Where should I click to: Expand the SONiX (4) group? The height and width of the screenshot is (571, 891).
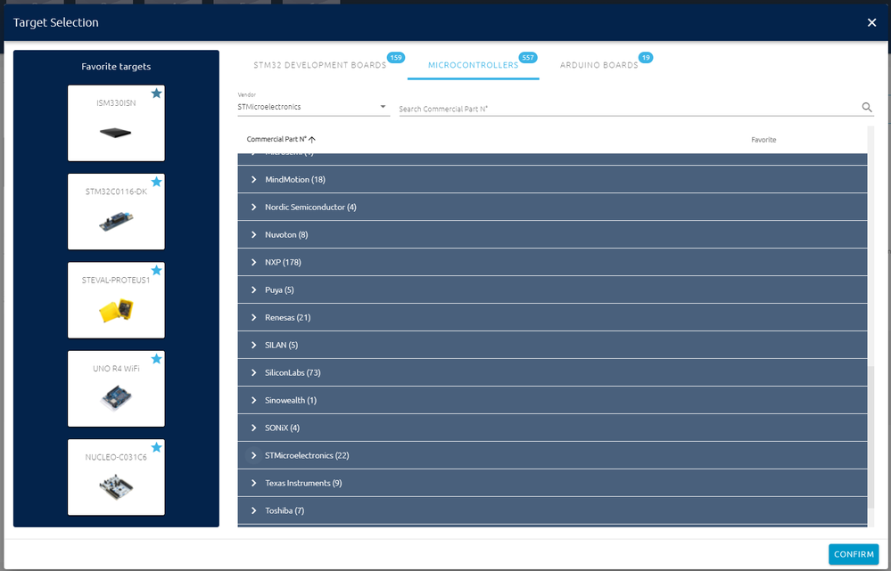tap(254, 428)
